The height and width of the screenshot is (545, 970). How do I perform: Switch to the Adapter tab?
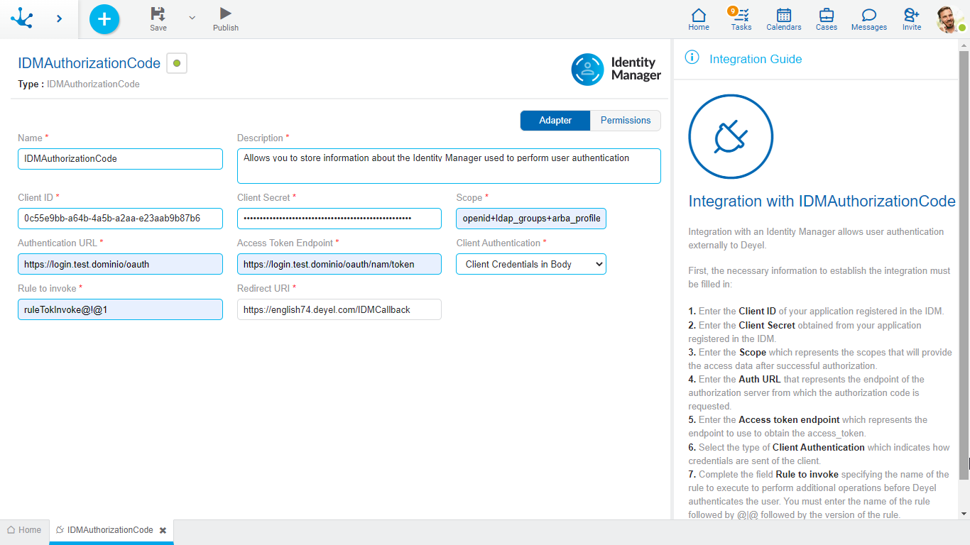[555, 121]
